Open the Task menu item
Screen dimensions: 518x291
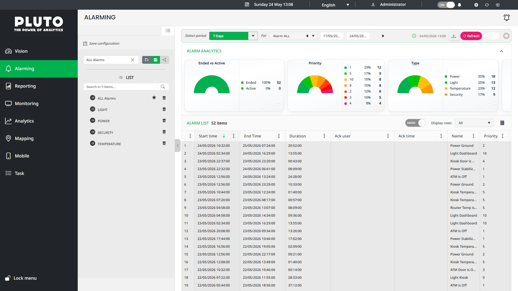point(39,173)
